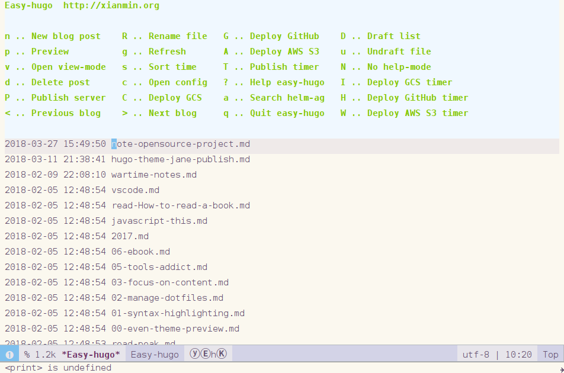This screenshot has height=373, width=564.
Task: Click the circled K minor-mode indicator
Action: click(222, 354)
